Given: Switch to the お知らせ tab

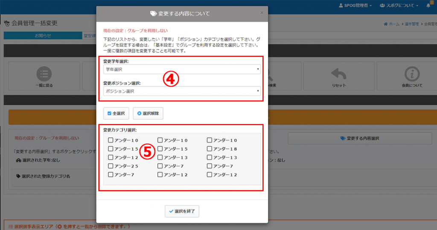Looking at the screenshot, I should tap(43, 36).
